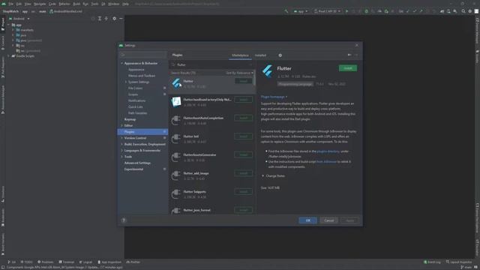This screenshot has height=270, width=480.
Task: Install the FlutterAssetAutoCompletion plugin
Action: (x=243, y=118)
